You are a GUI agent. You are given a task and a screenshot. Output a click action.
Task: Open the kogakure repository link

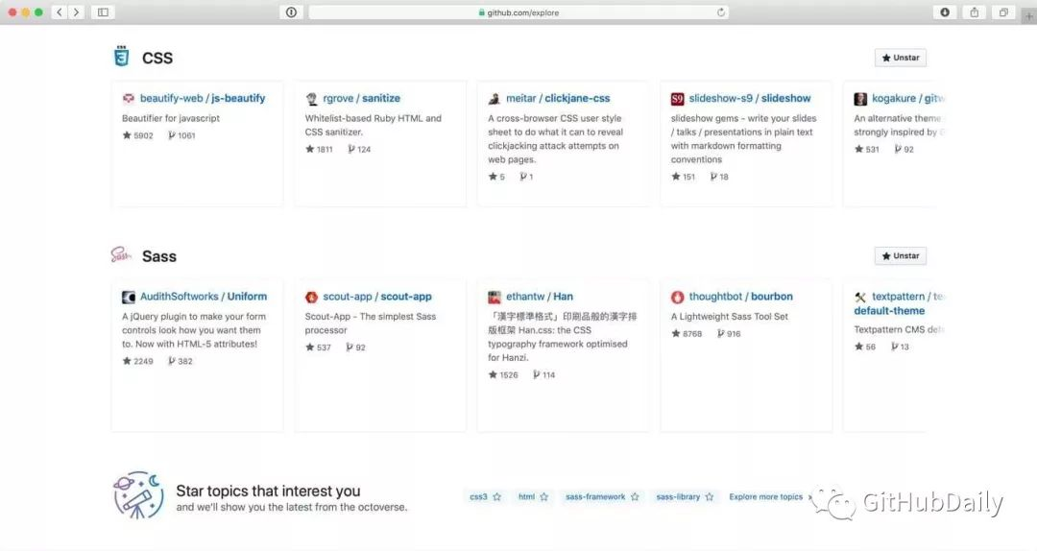tap(907, 98)
